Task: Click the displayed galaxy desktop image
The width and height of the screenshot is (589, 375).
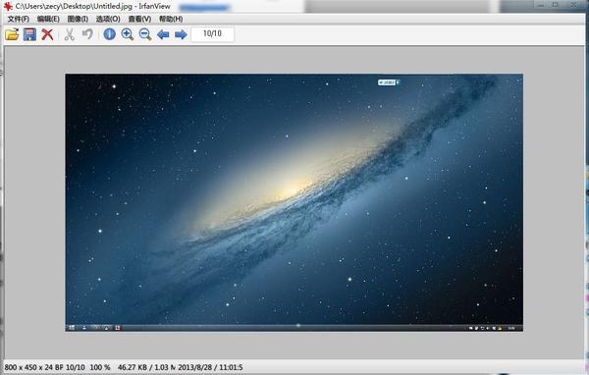Action: click(x=294, y=202)
